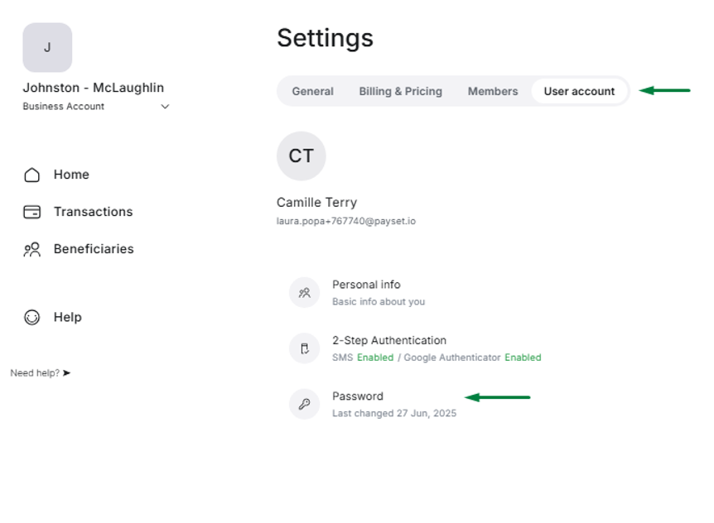
Task: Click the CT profile avatar
Action: click(301, 156)
